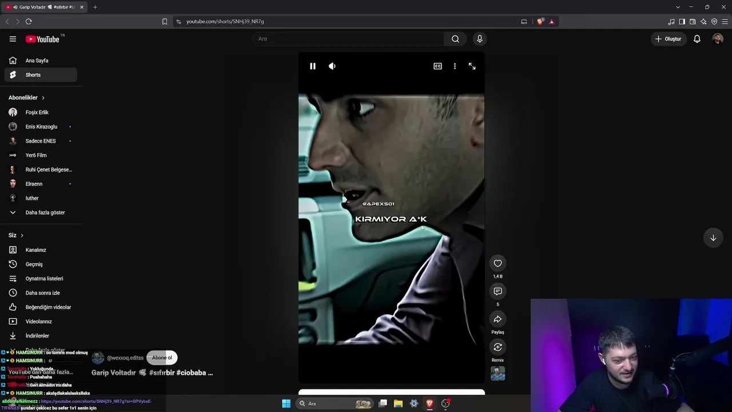Submit search with the magnifier button

point(455,39)
